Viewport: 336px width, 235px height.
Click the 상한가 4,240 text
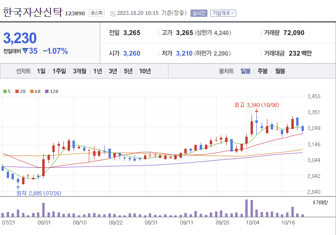point(213,33)
